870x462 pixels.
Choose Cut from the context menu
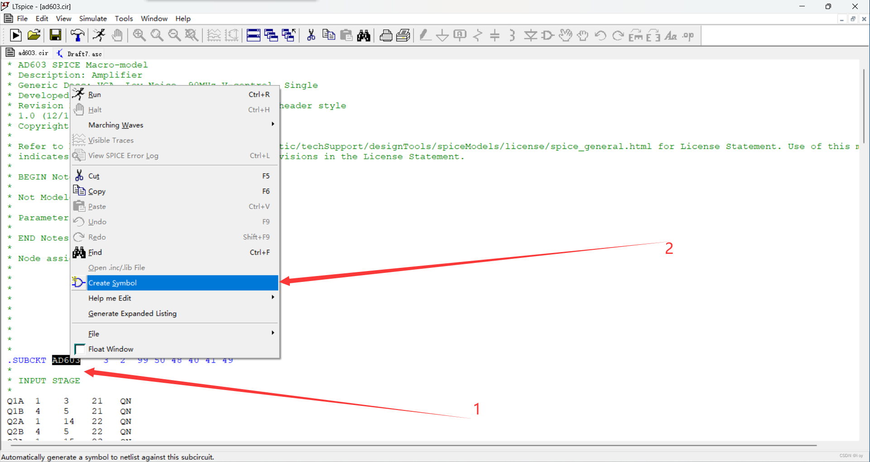[x=175, y=176]
